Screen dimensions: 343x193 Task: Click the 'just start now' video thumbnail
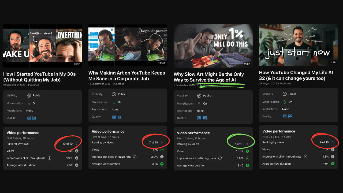pos(298,45)
